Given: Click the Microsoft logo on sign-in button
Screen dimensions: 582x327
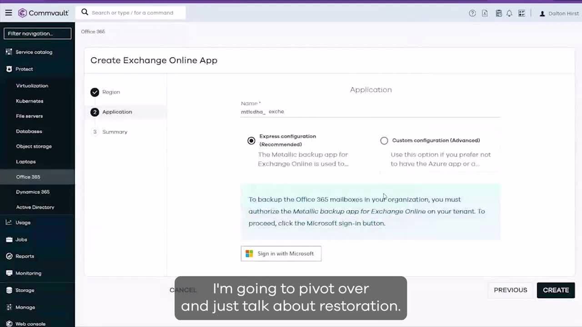Looking at the screenshot, I should coord(249,253).
